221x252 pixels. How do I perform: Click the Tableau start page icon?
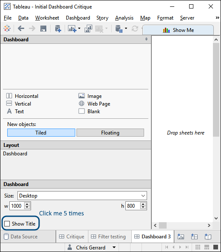pyautogui.click(x=7, y=29)
